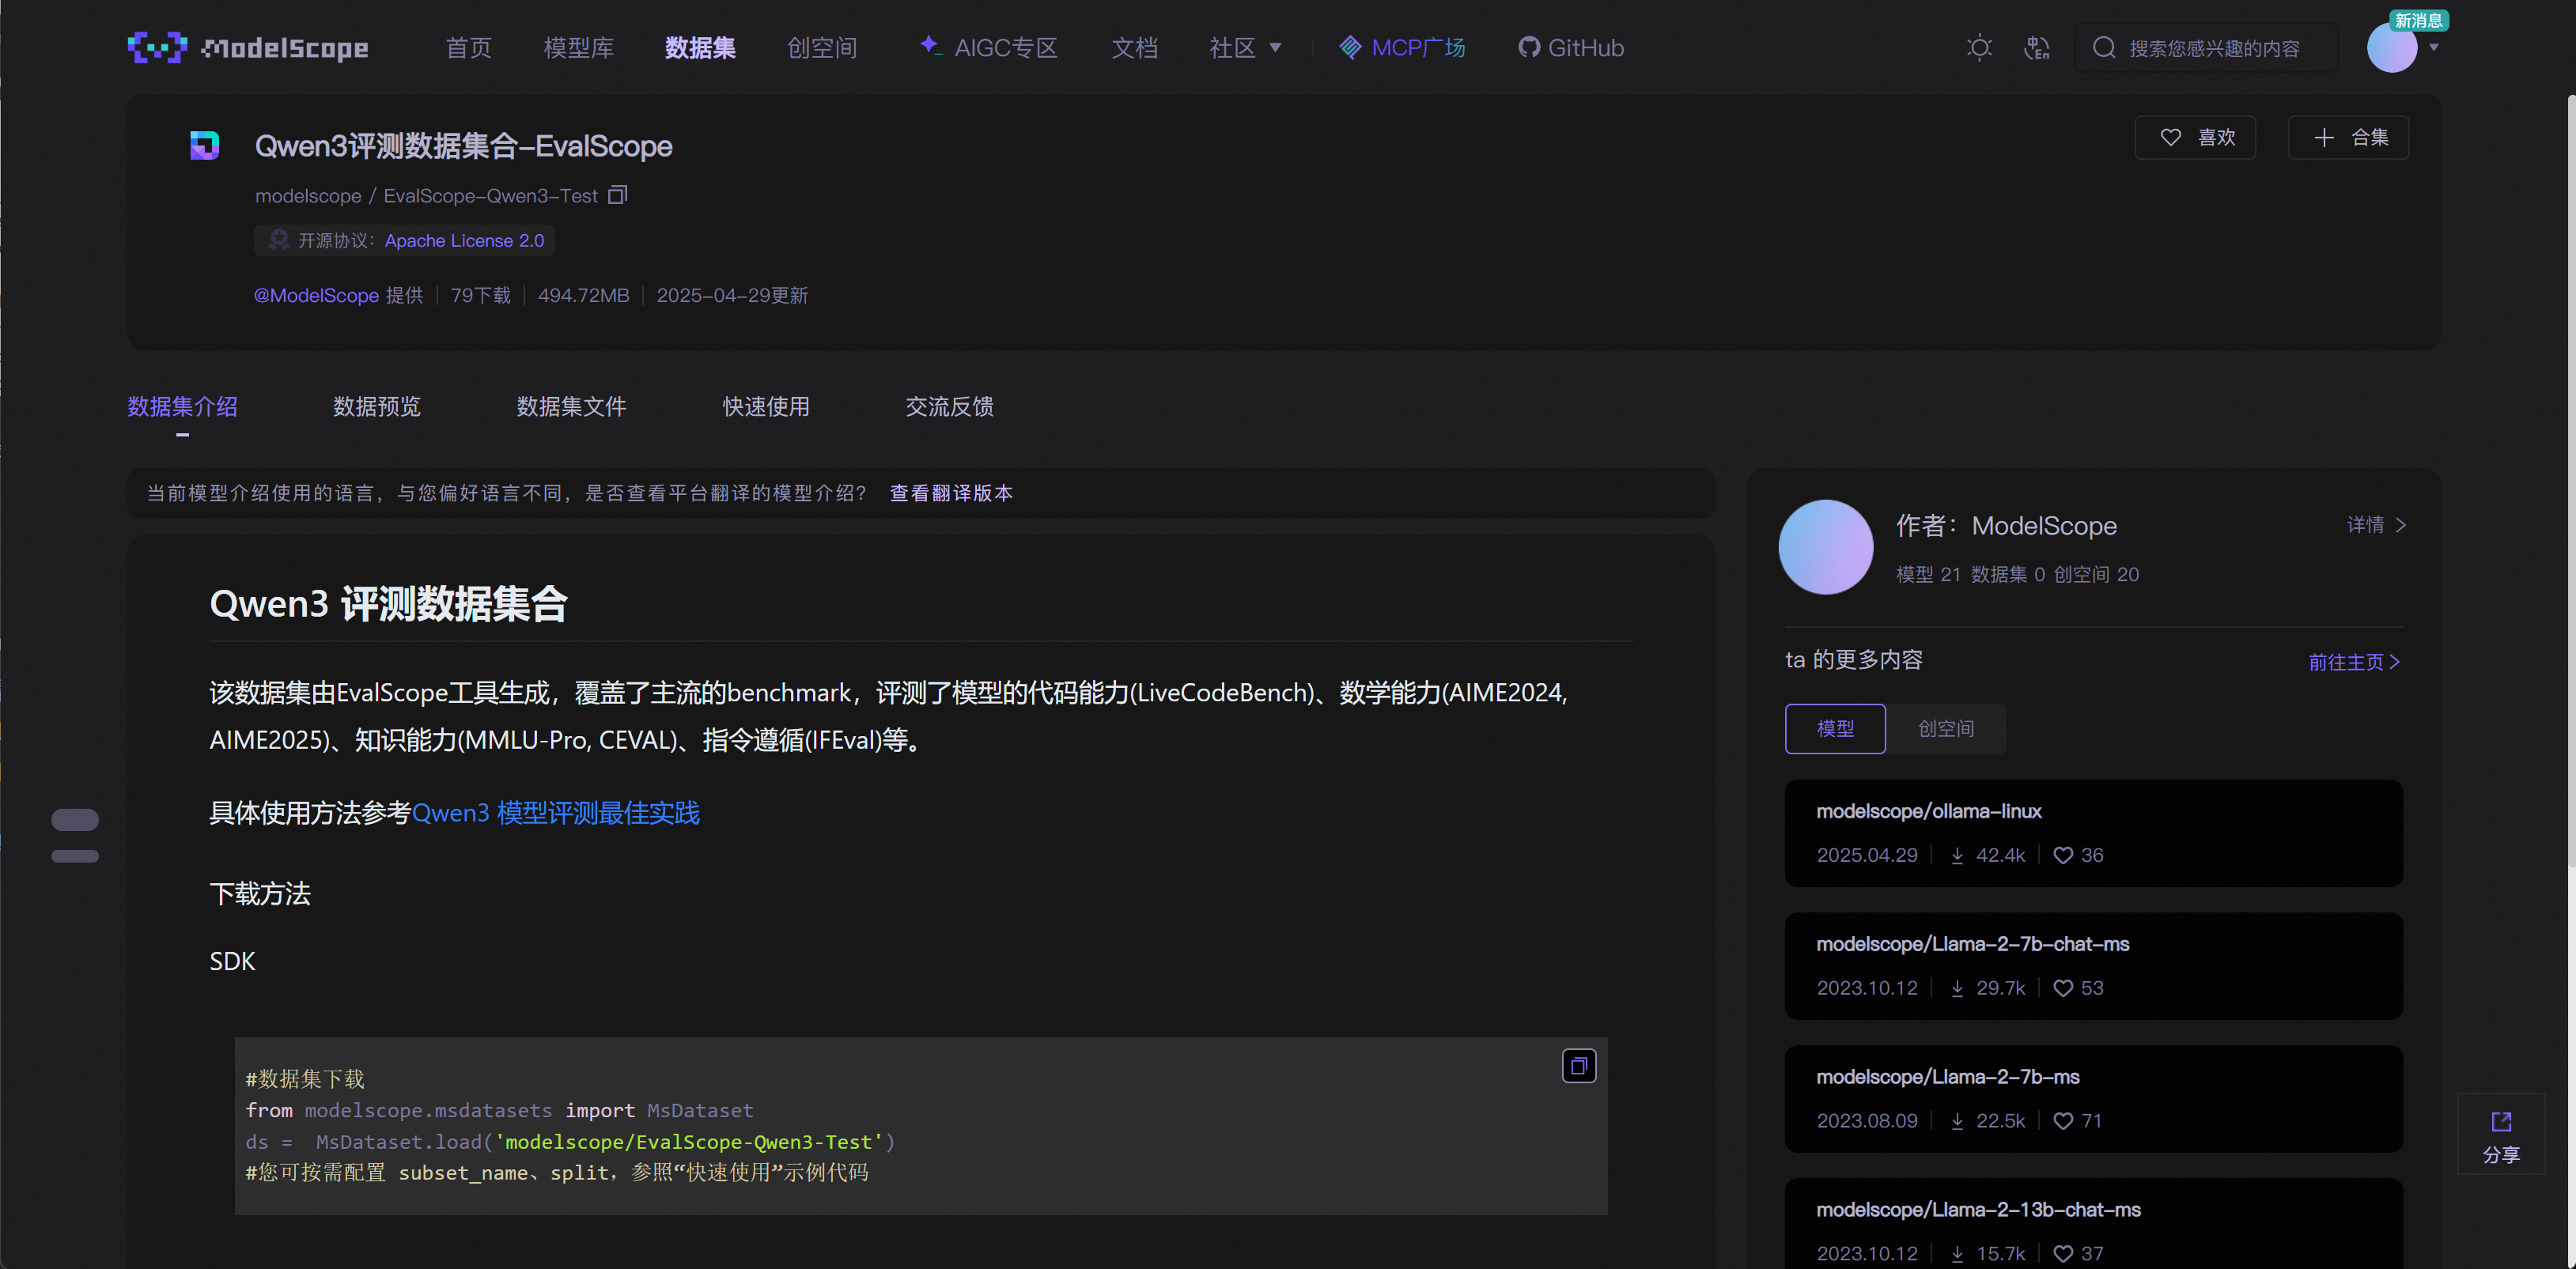Add dataset to collection with 合集 button

[2348, 138]
